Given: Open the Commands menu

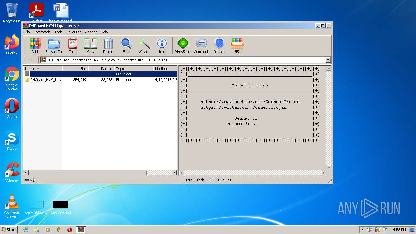Looking at the screenshot, I should [42, 32].
